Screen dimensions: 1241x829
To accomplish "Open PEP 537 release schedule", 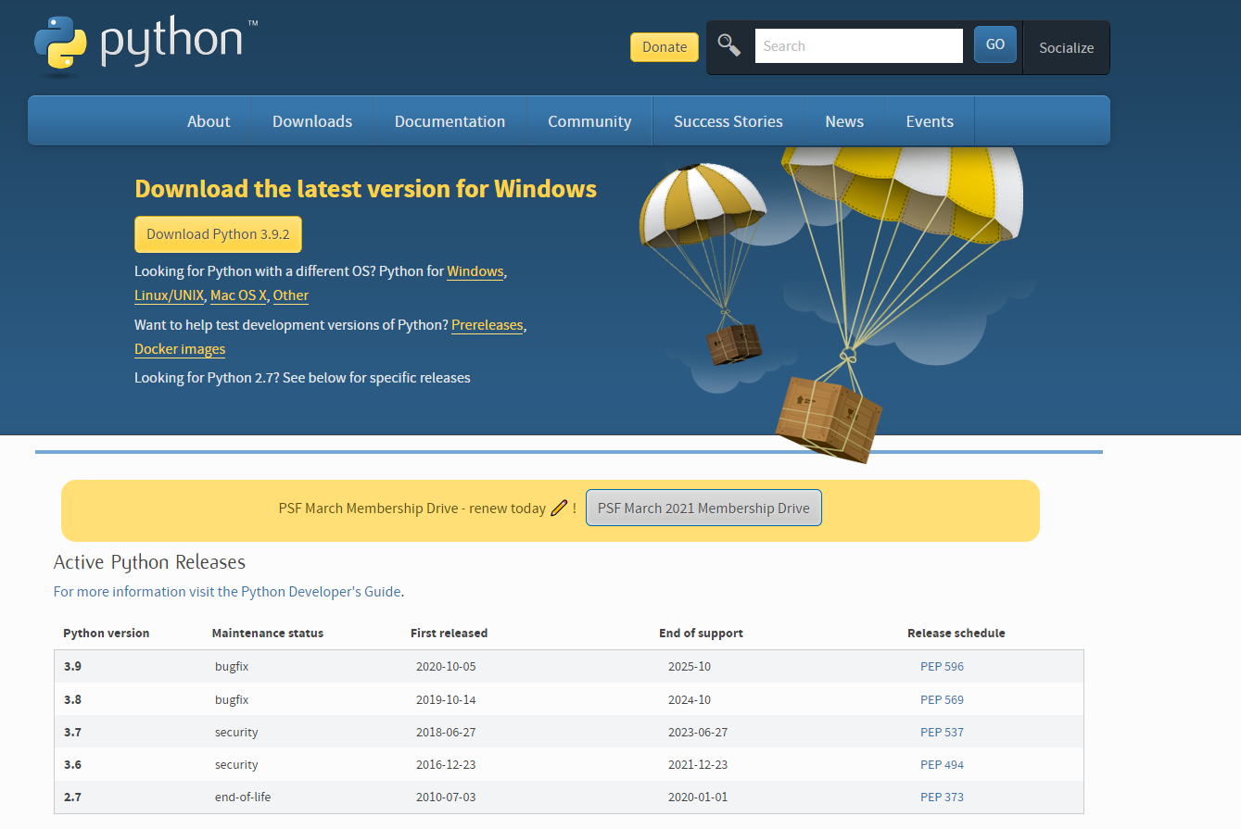I will 942,733.
